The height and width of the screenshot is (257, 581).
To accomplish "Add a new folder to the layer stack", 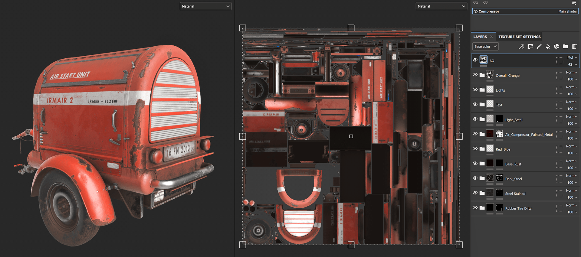I will pyautogui.click(x=565, y=47).
